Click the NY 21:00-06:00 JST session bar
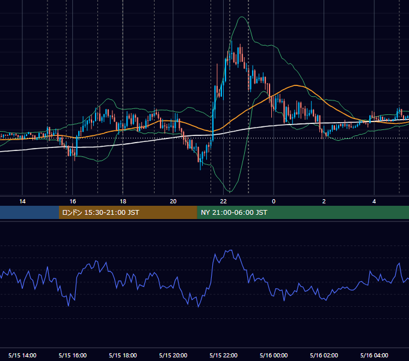Image resolution: width=409 pixels, height=361 pixels. [303, 212]
